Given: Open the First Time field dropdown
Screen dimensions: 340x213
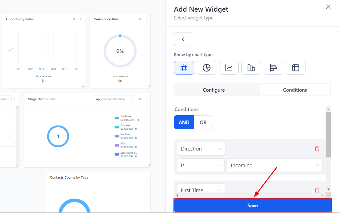Looking at the screenshot, I should [x=201, y=188].
